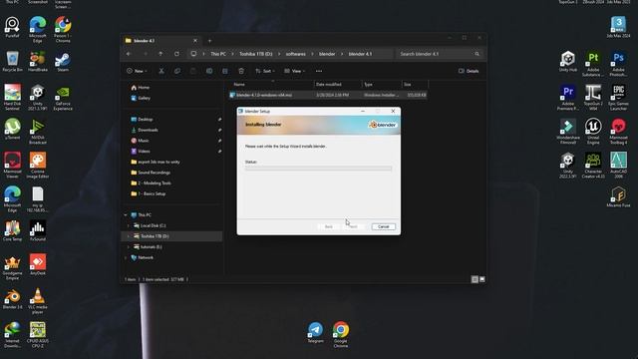Expand the Network tree node
The width and height of the screenshot is (638, 359).
pos(126,257)
